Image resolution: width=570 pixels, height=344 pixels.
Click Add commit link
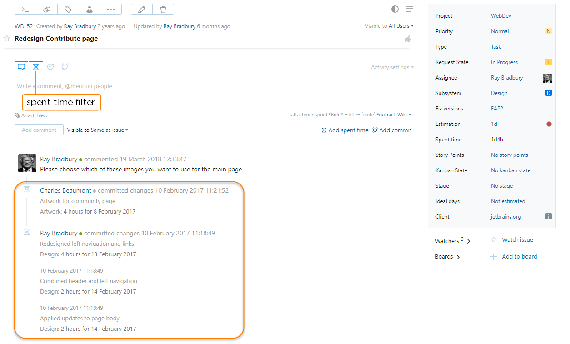pos(392,130)
